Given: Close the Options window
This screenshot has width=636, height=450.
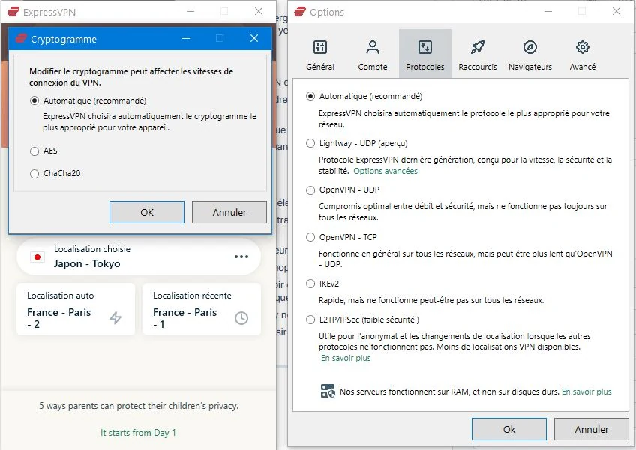Looking at the screenshot, I should click(616, 12).
